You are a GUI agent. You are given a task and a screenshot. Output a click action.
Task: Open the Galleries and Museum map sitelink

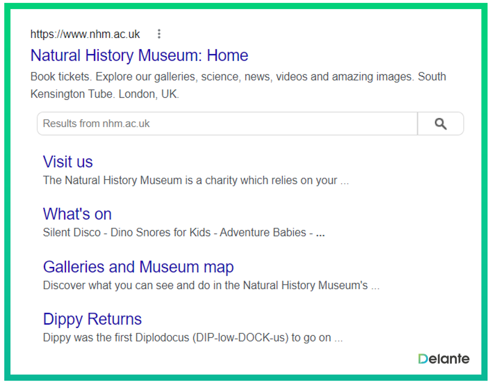(138, 267)
